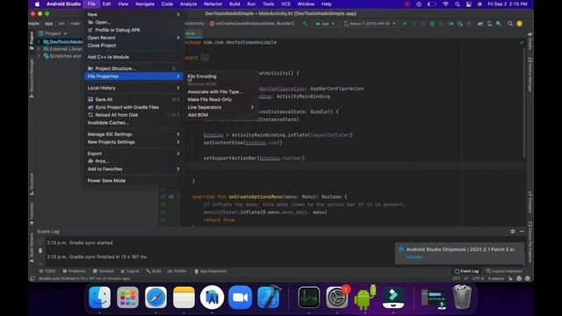This screenshot has height=316, width=562.
Task: Click the Spotlight search icon in menu bar
Action: [x=458, y=4]
